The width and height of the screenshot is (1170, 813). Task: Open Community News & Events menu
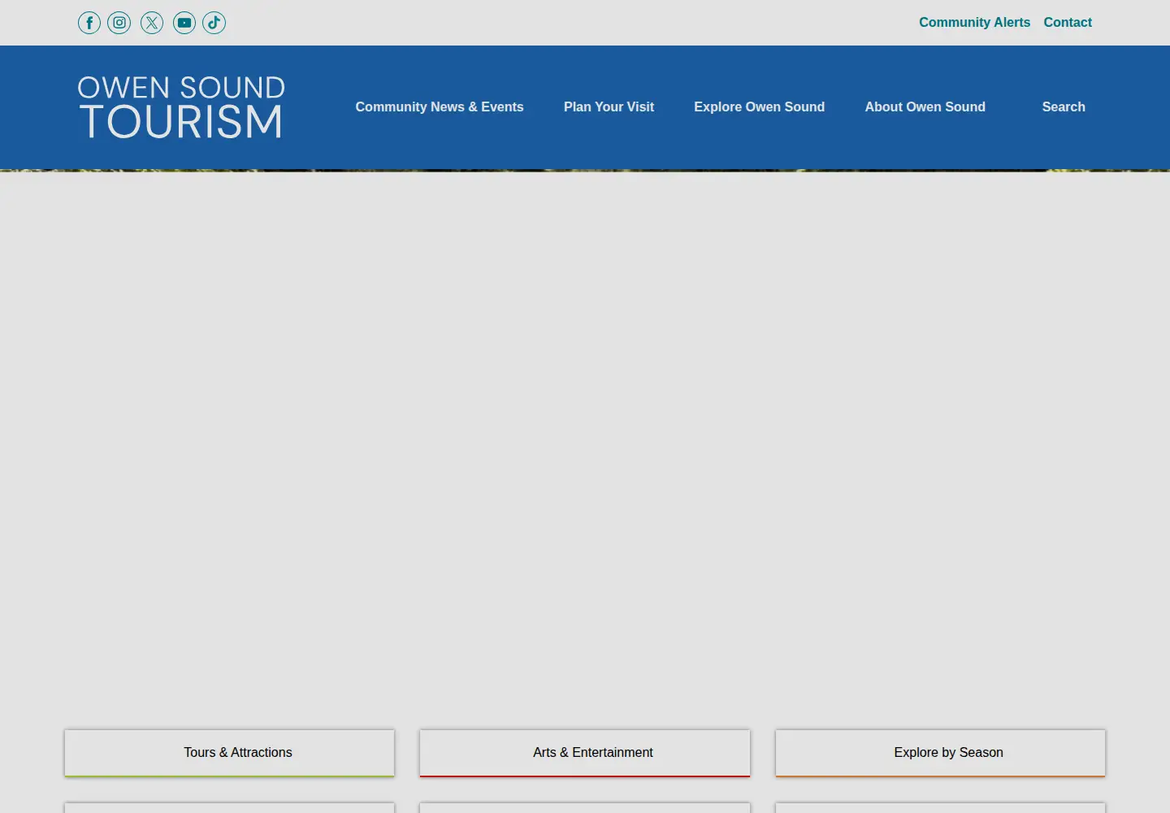tap(440, 107)
